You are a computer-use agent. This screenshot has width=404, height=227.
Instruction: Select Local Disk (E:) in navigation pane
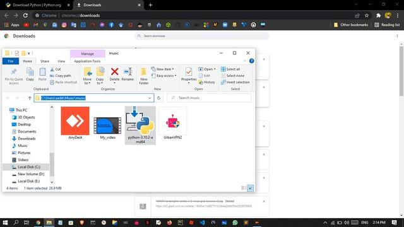point(26,181)
